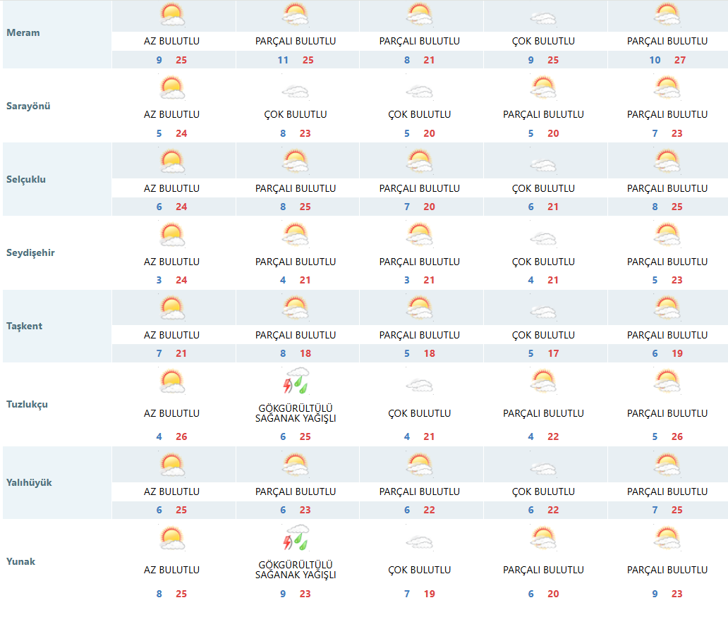Click Yalıhüyük's çok bulutlu cloud icon

(543, 469)
